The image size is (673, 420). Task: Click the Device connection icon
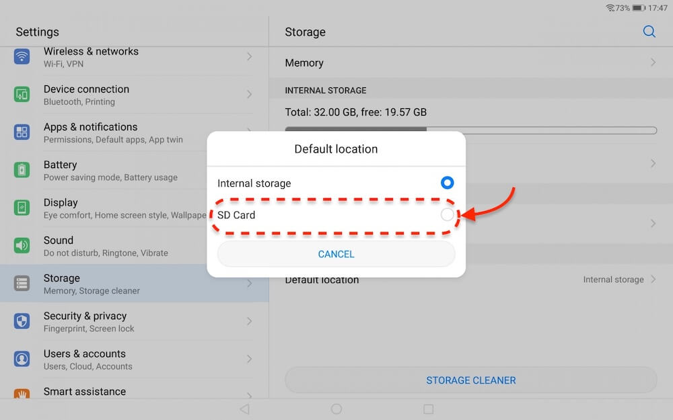pos(22,94)
